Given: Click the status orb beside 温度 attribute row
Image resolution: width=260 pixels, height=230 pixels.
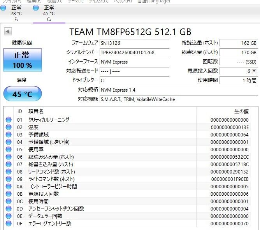Looking at the screenshot, I should pos(9,127).
